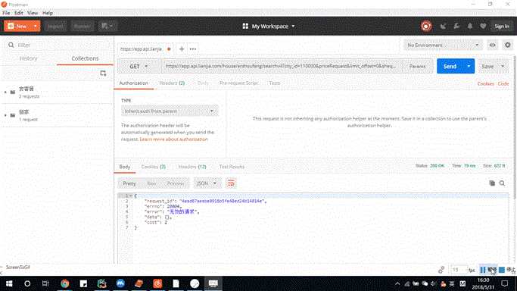Open the interceptor satellite icon
Viewport: 517px width, 291px height.
pos(443,26)
